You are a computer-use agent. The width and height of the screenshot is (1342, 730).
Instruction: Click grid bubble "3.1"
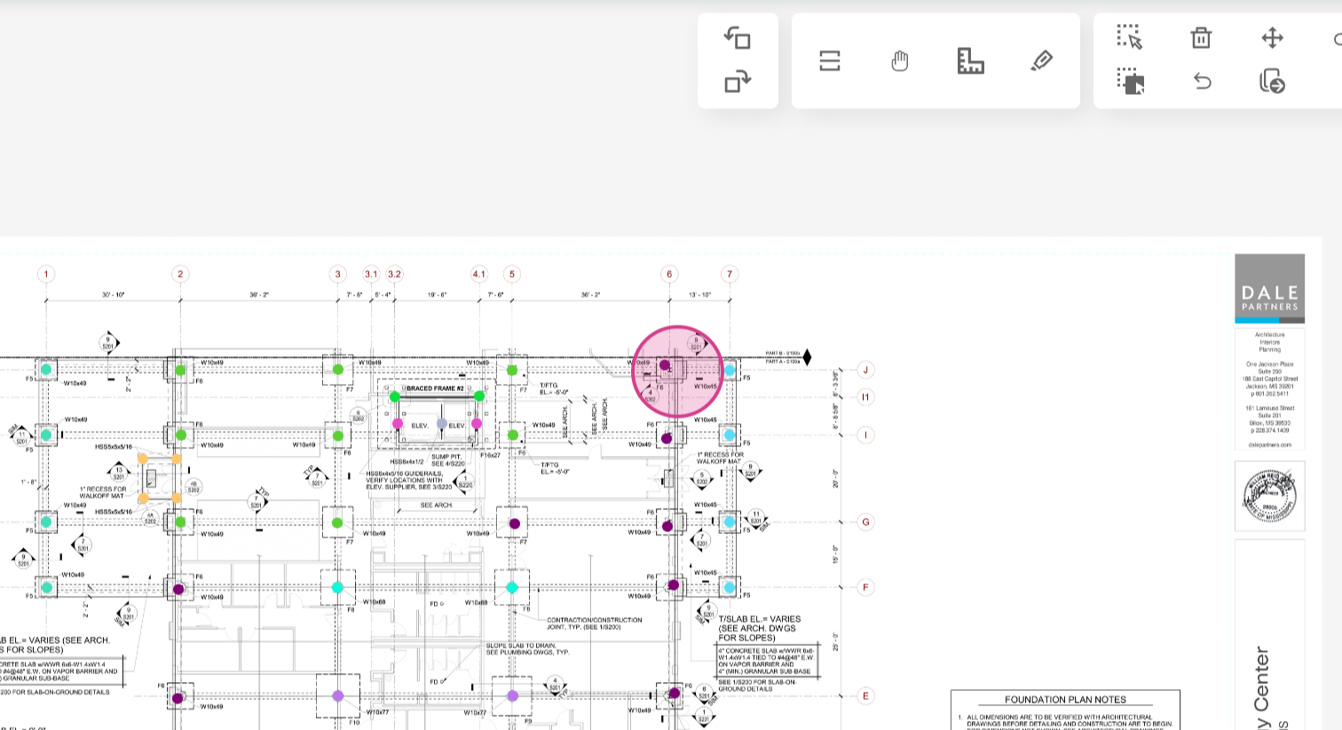coord(371,274)
